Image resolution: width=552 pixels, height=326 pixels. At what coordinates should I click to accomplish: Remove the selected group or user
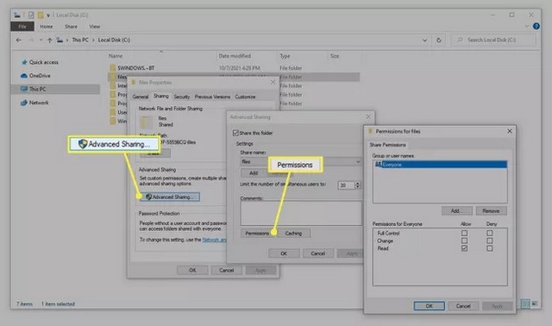click(x=491, y=211)
